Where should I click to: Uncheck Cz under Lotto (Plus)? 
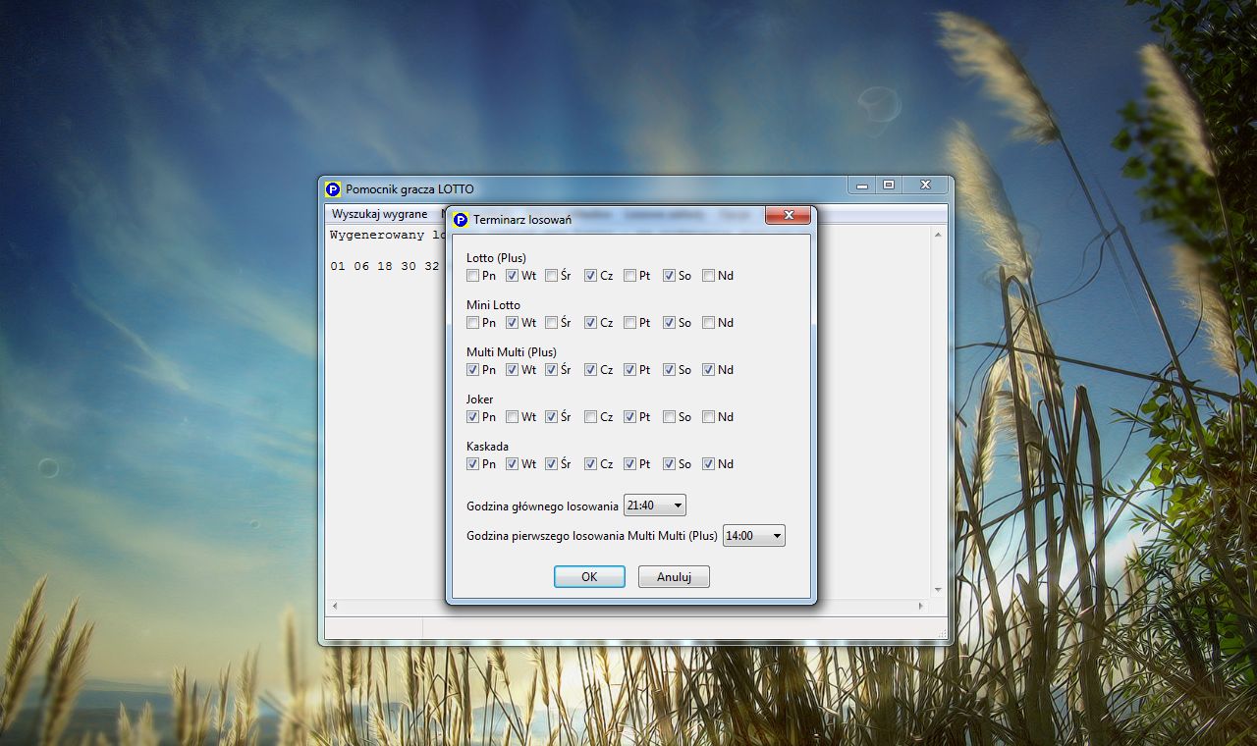click(591, 276)
